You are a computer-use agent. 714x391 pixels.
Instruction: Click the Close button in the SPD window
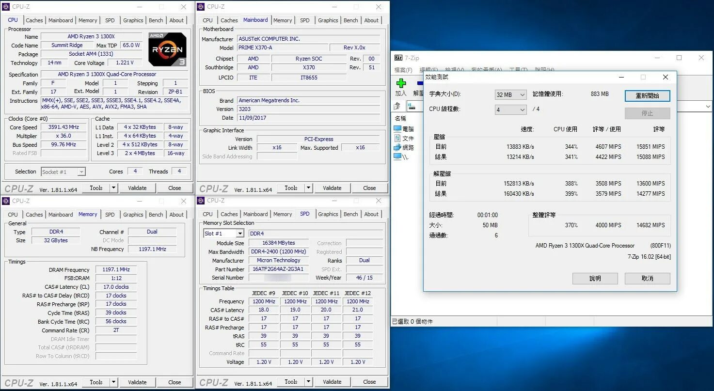(x=369, y=382)
